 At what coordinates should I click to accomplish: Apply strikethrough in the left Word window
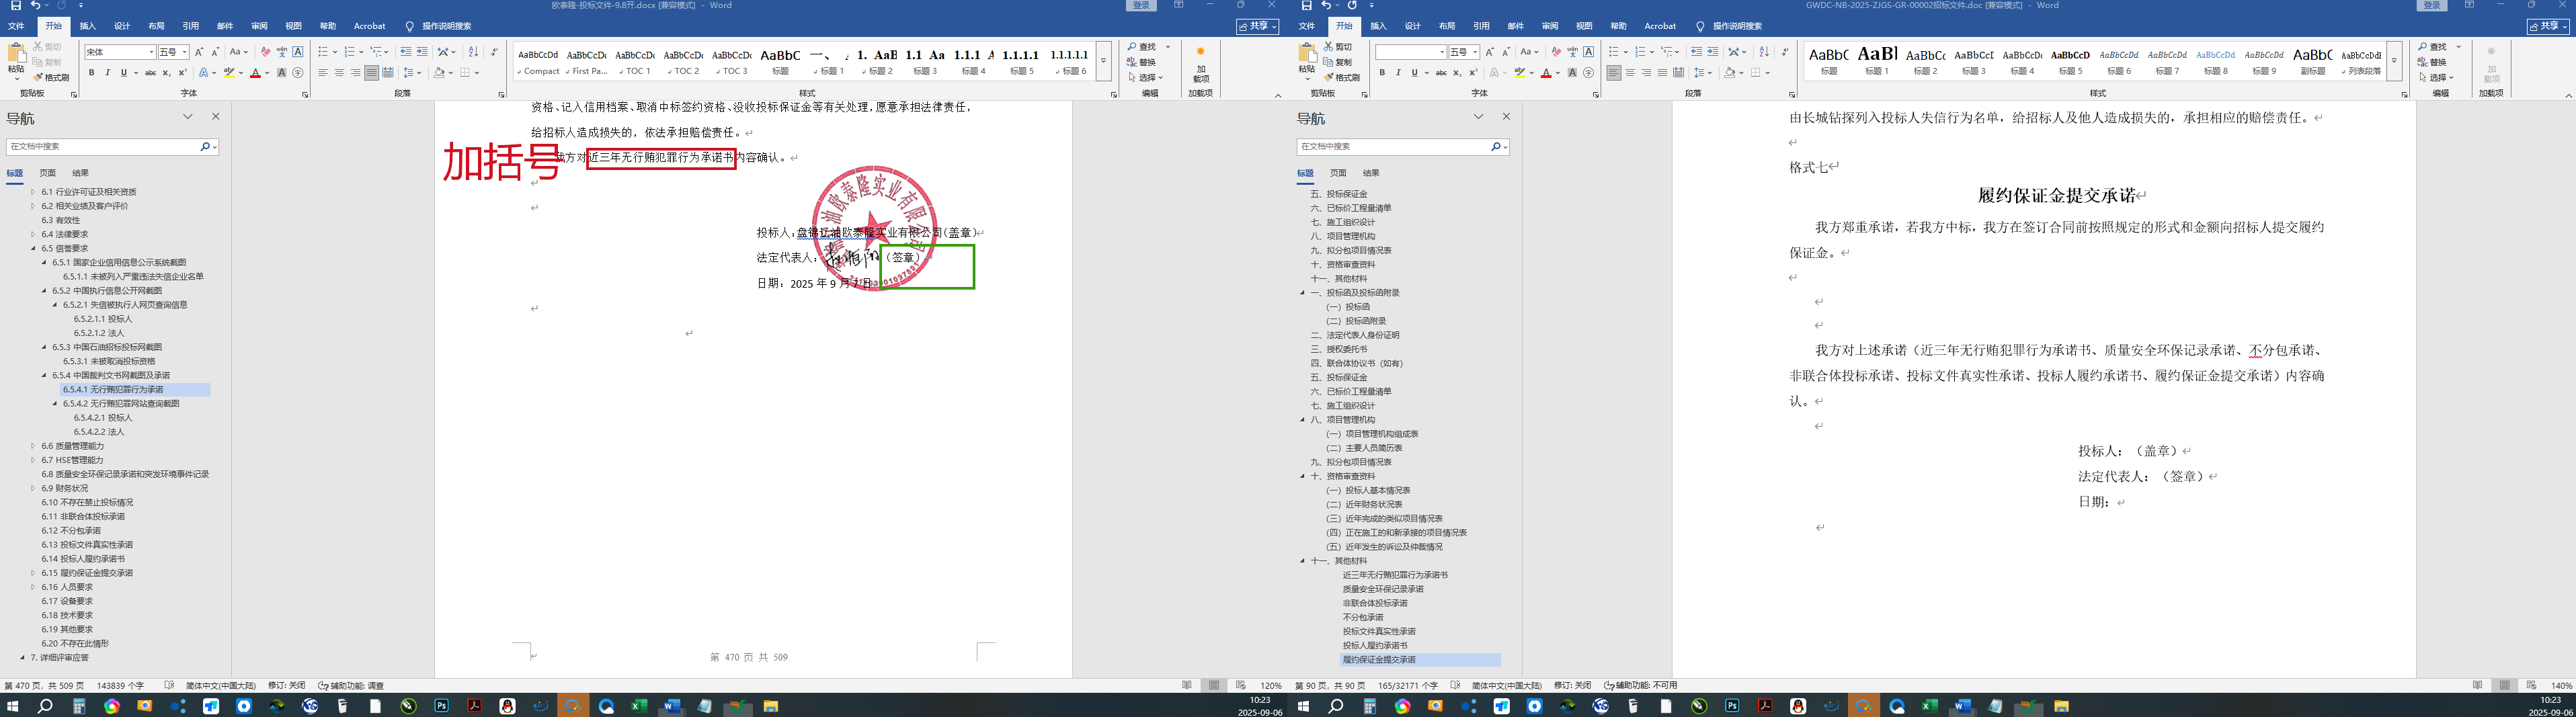point(150,73)
